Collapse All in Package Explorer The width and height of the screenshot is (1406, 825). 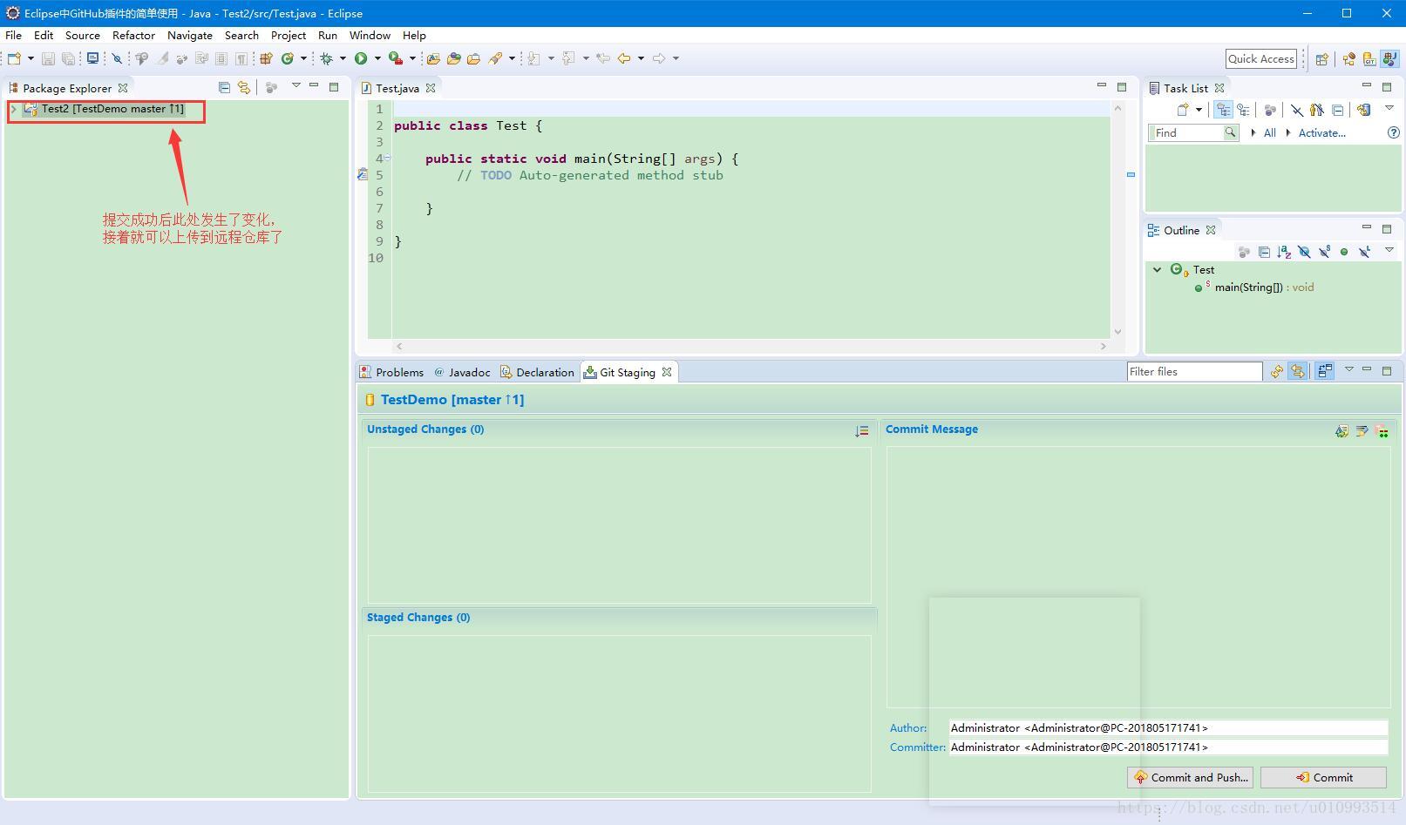(224, 87)
